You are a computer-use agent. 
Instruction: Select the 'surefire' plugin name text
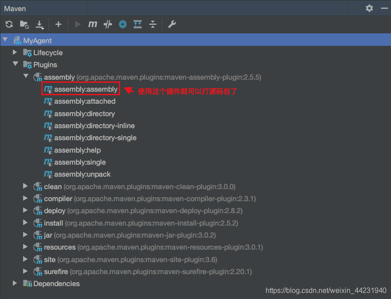[56, 271]
